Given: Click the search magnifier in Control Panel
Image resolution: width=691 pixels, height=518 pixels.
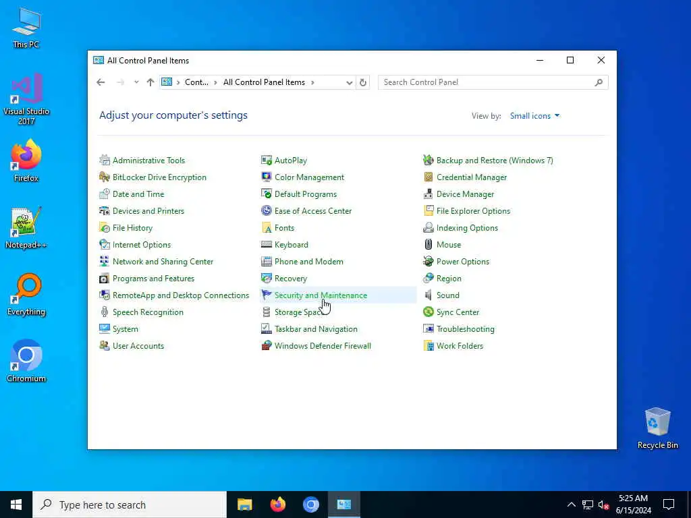Looking at the screenshot, I should click(599, 82).
